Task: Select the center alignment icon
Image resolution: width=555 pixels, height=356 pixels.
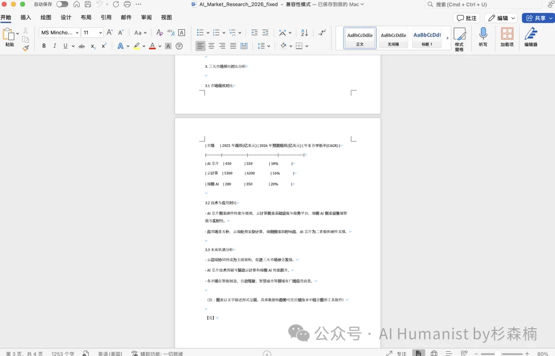Action: point(211,46)
